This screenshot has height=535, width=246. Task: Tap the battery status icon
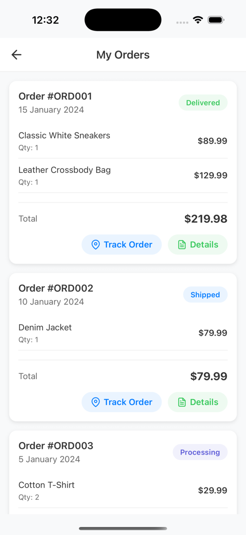point(216,20)
